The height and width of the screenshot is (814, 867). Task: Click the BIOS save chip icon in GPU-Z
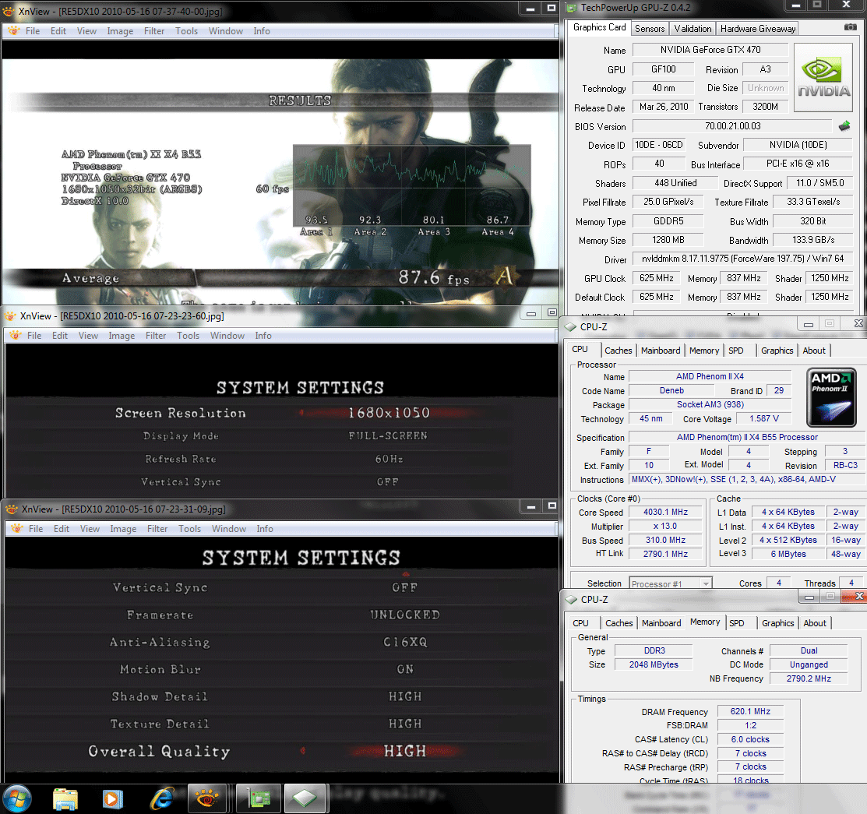tap(844, 126)
